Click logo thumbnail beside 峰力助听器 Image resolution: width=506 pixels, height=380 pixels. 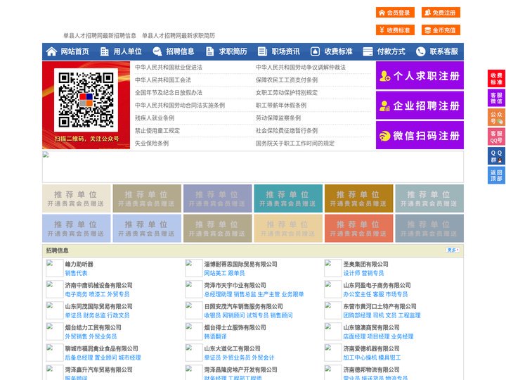[x=55, y=268]
